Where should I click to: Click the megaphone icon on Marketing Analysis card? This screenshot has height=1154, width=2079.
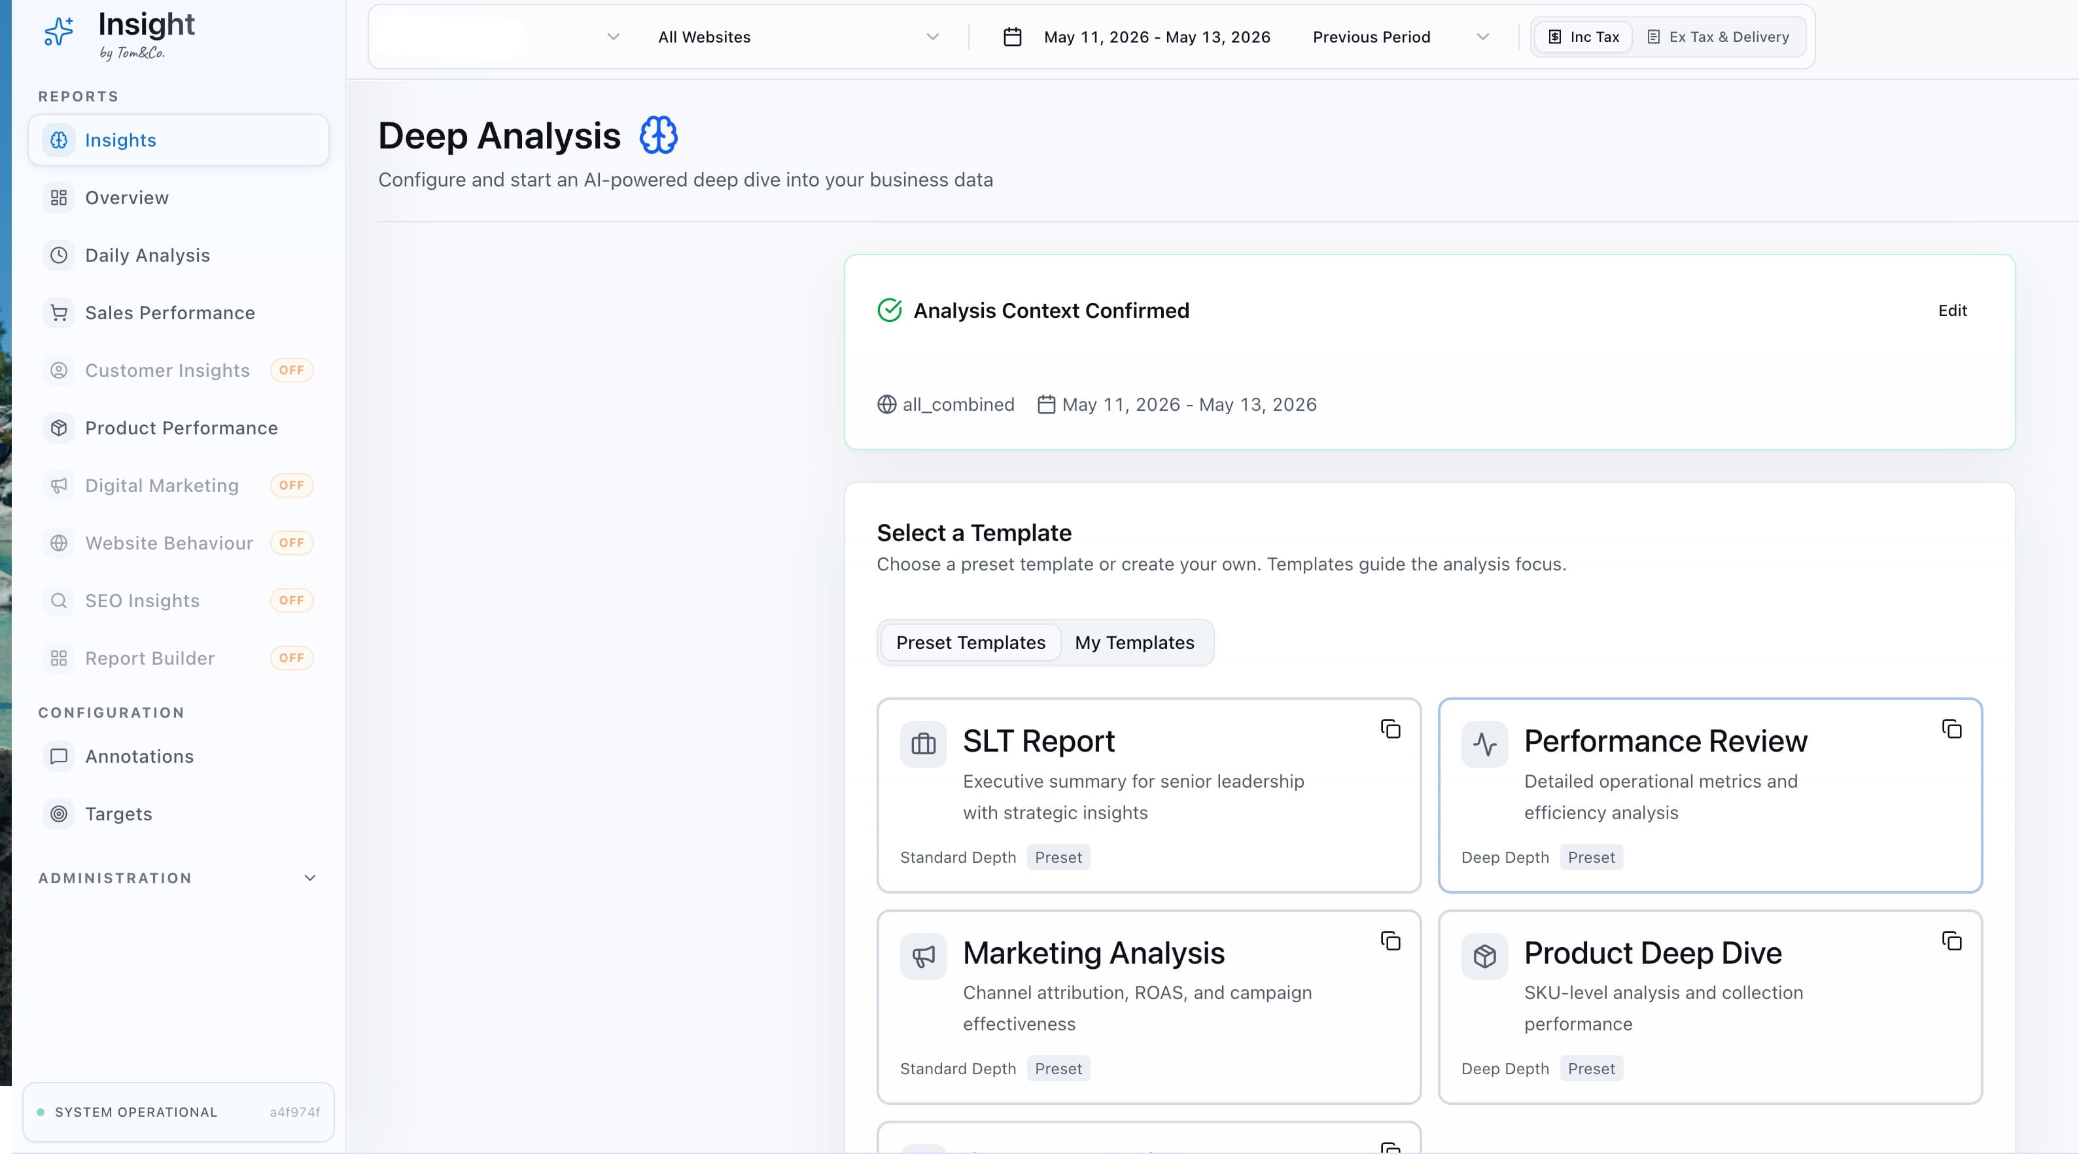pos(923,956)
